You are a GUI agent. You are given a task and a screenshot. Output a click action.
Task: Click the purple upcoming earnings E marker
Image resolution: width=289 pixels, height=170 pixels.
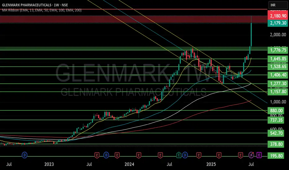(x=259, y=155)
